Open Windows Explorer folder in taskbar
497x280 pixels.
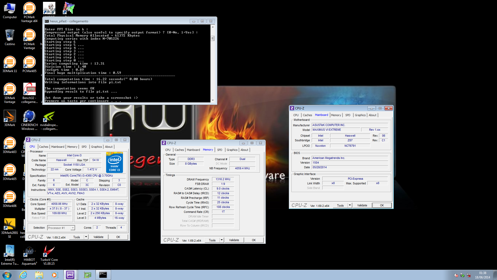click(x=39, y=275)
